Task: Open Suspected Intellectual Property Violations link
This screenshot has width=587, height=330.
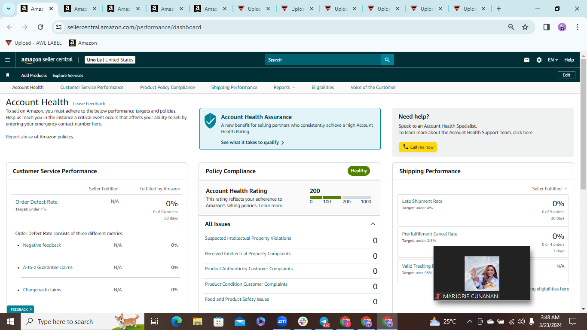Action: 248,238
